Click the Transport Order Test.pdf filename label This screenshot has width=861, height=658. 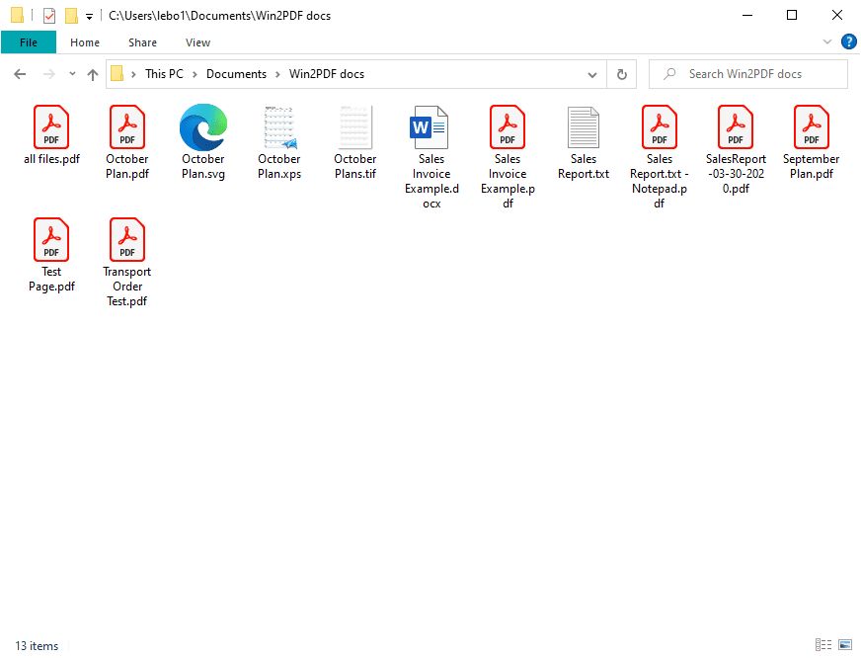[126, 287]
